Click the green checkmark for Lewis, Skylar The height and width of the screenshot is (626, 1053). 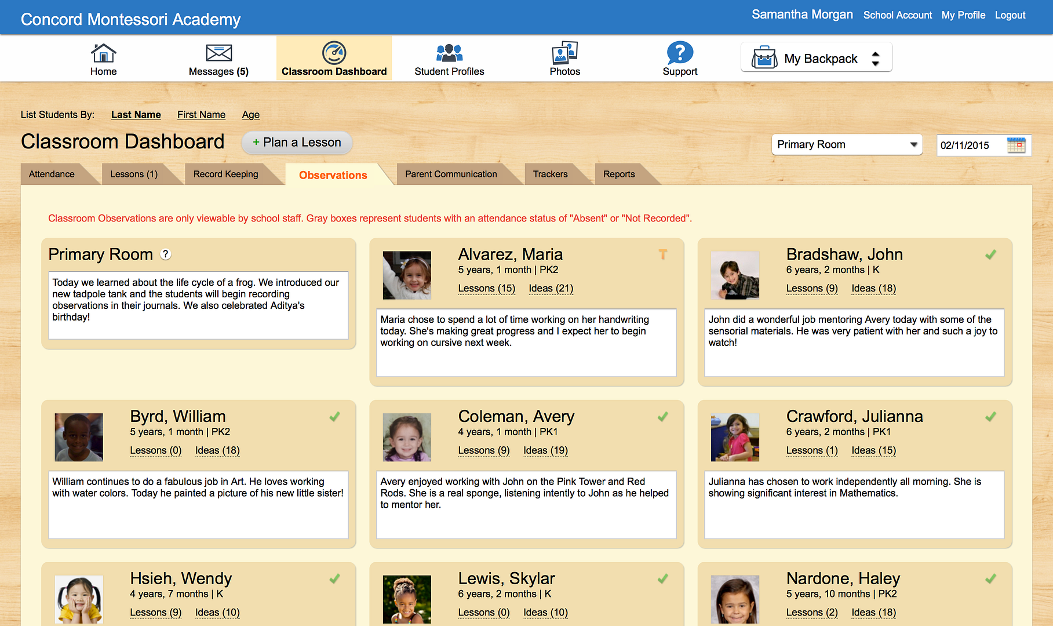tap(662, 578)
